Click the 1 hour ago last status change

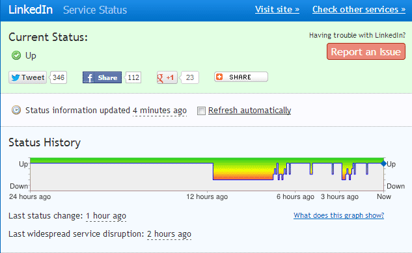106,216
